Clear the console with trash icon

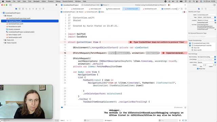180,120
